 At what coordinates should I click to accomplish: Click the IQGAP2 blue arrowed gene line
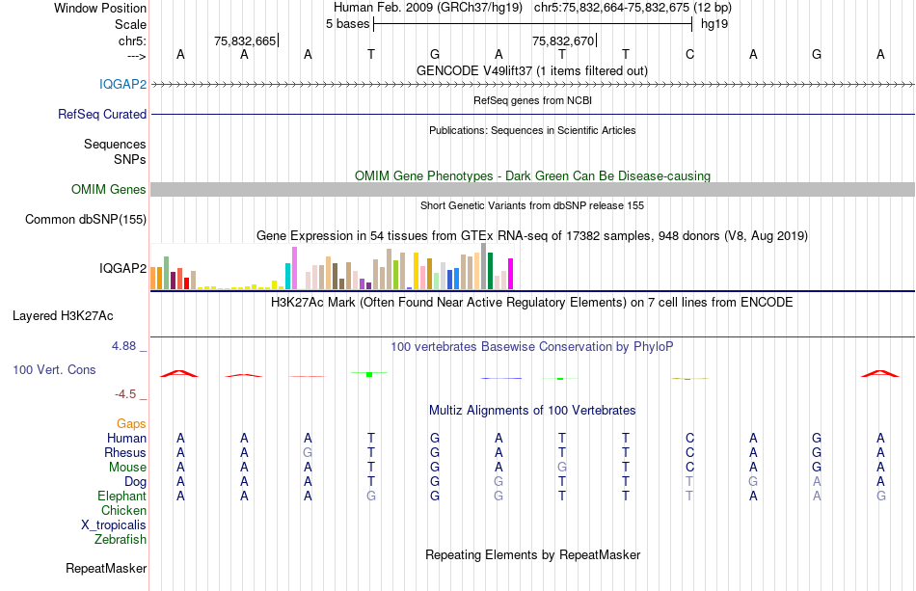(x=532, y=84)
